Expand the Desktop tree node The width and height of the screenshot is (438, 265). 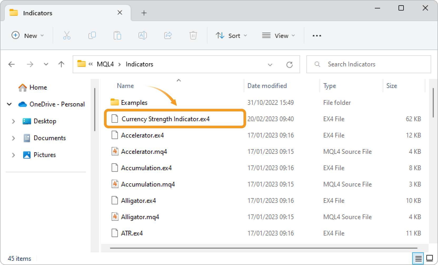tap(13, 121)
